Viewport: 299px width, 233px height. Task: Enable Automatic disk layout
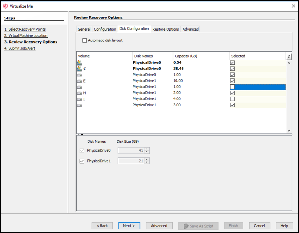85,40
